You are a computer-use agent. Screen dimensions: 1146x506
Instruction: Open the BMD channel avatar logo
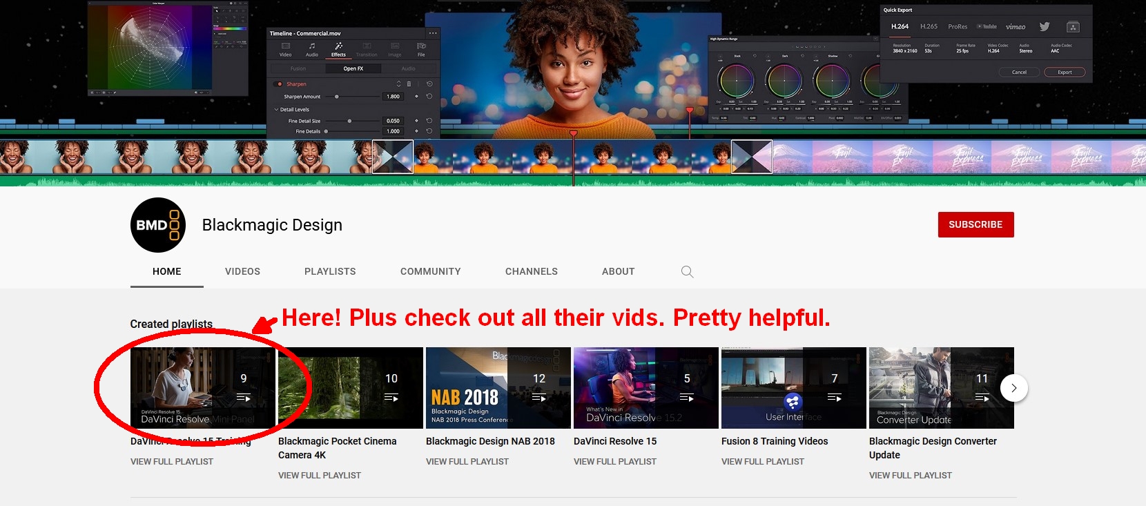click(158, 225)
